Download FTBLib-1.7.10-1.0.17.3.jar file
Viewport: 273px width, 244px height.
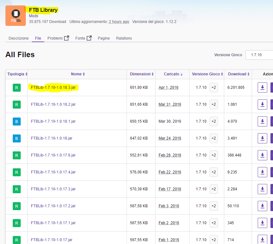coord(262,189)
